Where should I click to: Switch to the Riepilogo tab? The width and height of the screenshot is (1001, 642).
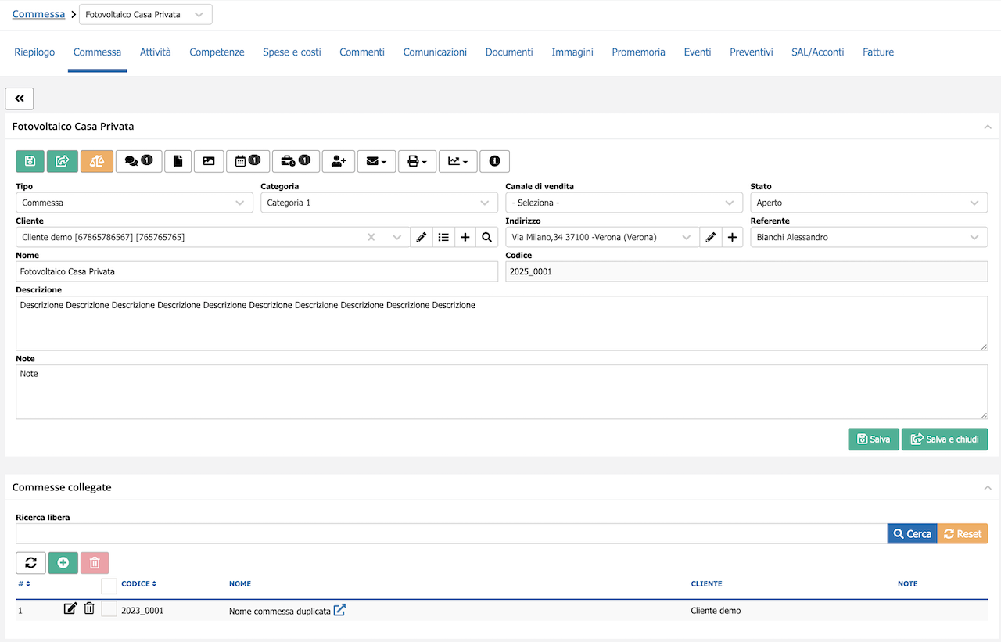pyautogui.click(x=34, y=52)
